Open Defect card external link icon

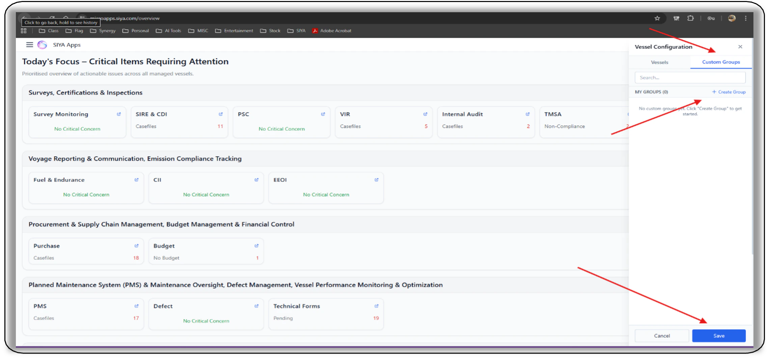[x=256, y=306]
